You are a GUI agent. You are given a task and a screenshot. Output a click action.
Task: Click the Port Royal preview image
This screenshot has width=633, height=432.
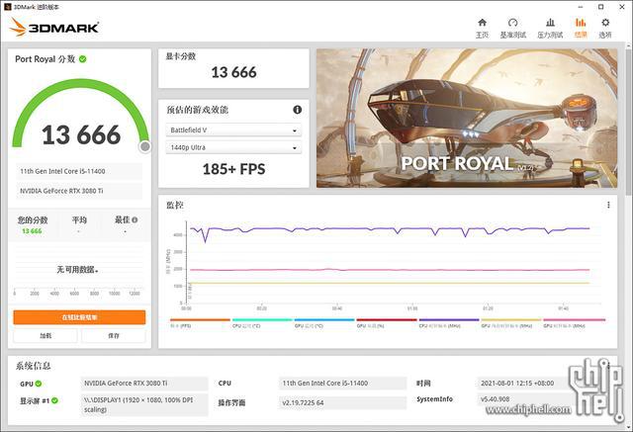[x=467, y=119]
